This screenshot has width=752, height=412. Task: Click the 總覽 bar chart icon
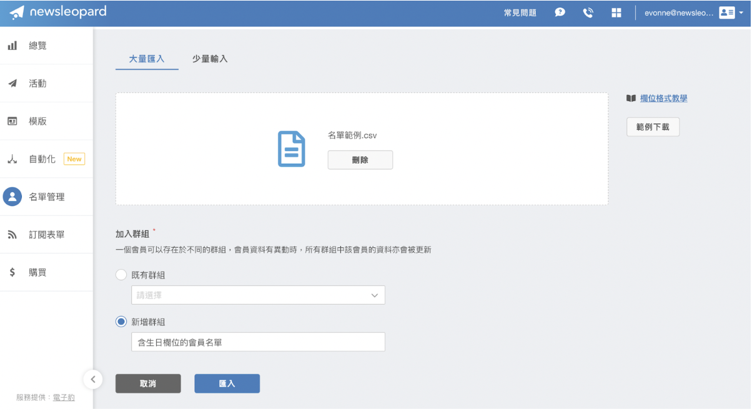pos(12,46)
